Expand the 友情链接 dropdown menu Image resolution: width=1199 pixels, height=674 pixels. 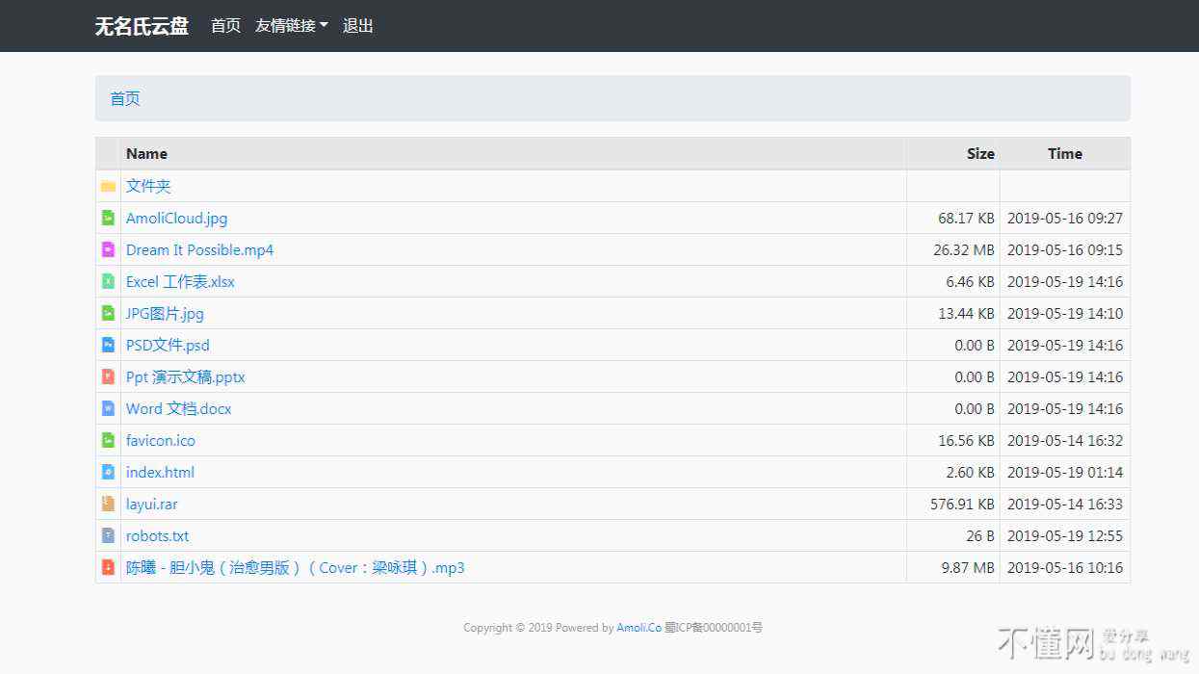tap(291, 26)
